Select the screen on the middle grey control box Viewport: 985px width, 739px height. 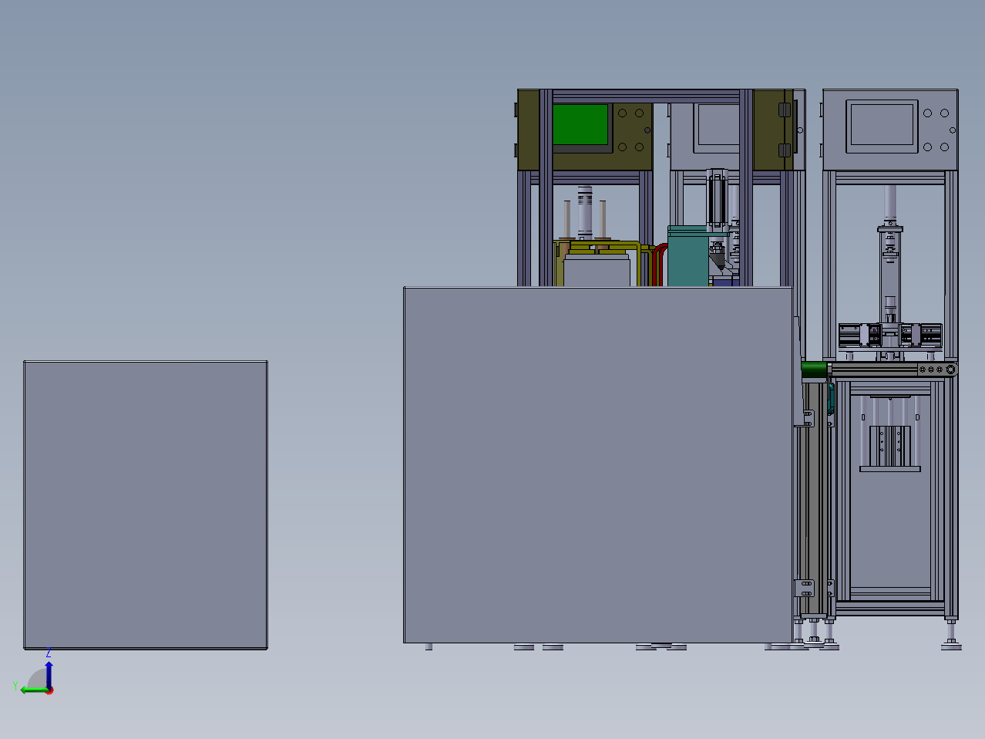718,124
